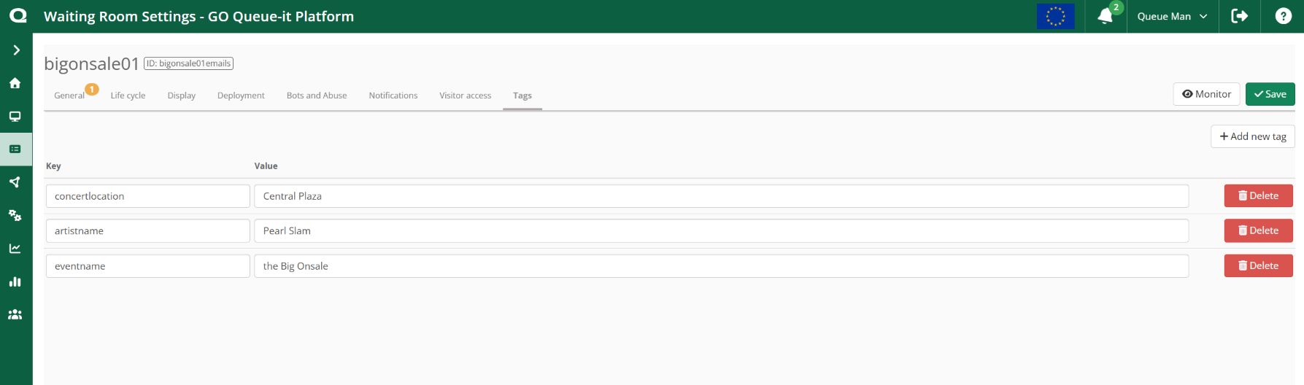
Task: Open the Queue Man user dropdown
Action: (x=1172, y=16)
